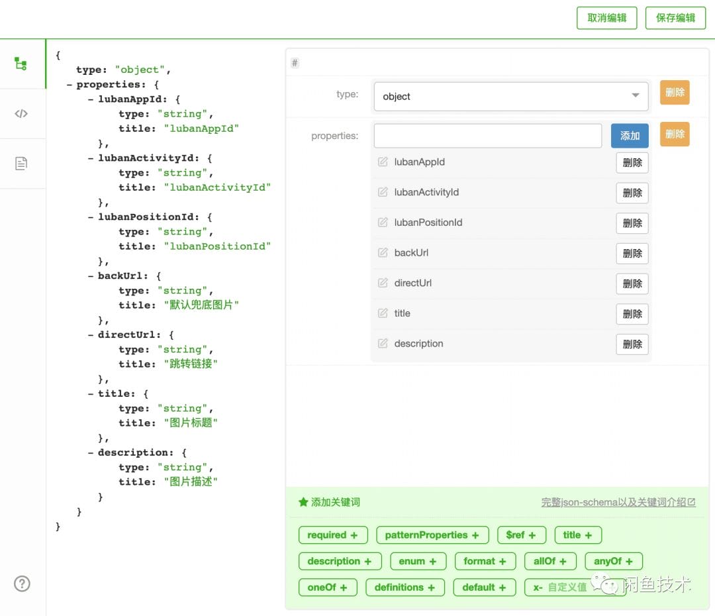Click edit icon beside lubanPositionId
The height and width of the screenshot is (616, 715).
click(x=383, y=222)
